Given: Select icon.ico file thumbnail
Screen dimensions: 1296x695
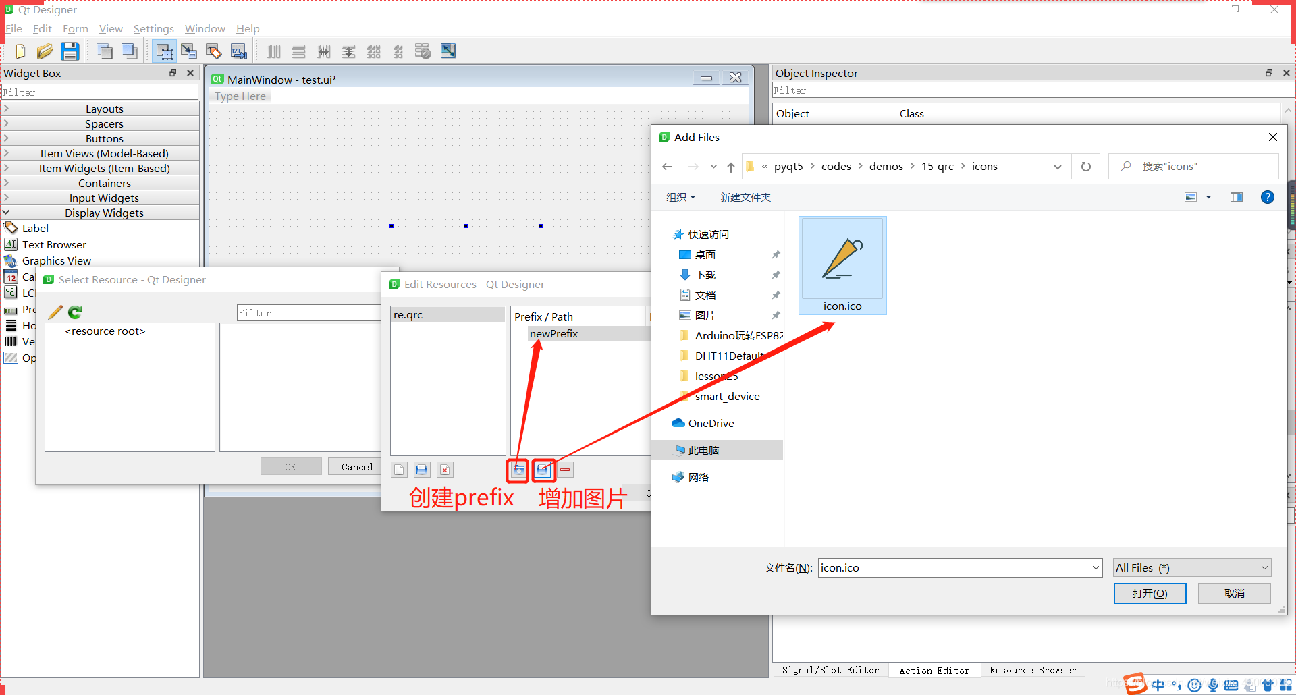Looking at the screenshot, I should (842, 265).
